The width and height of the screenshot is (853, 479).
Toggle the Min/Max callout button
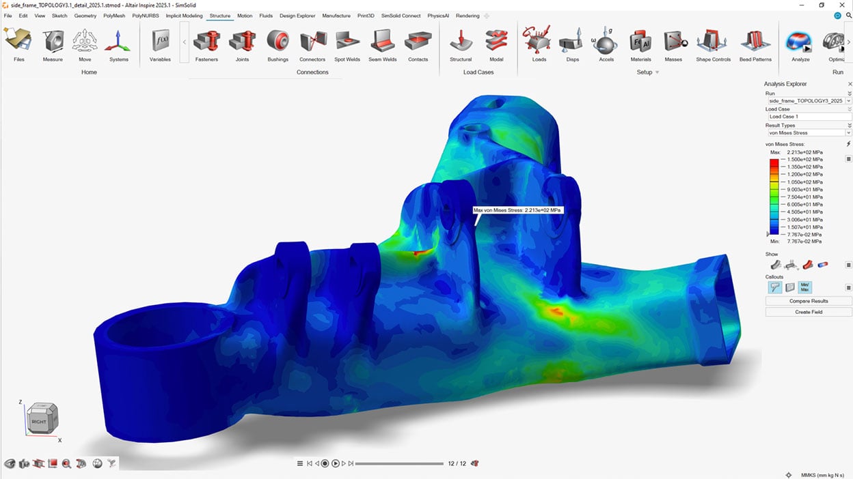(804, 287)
